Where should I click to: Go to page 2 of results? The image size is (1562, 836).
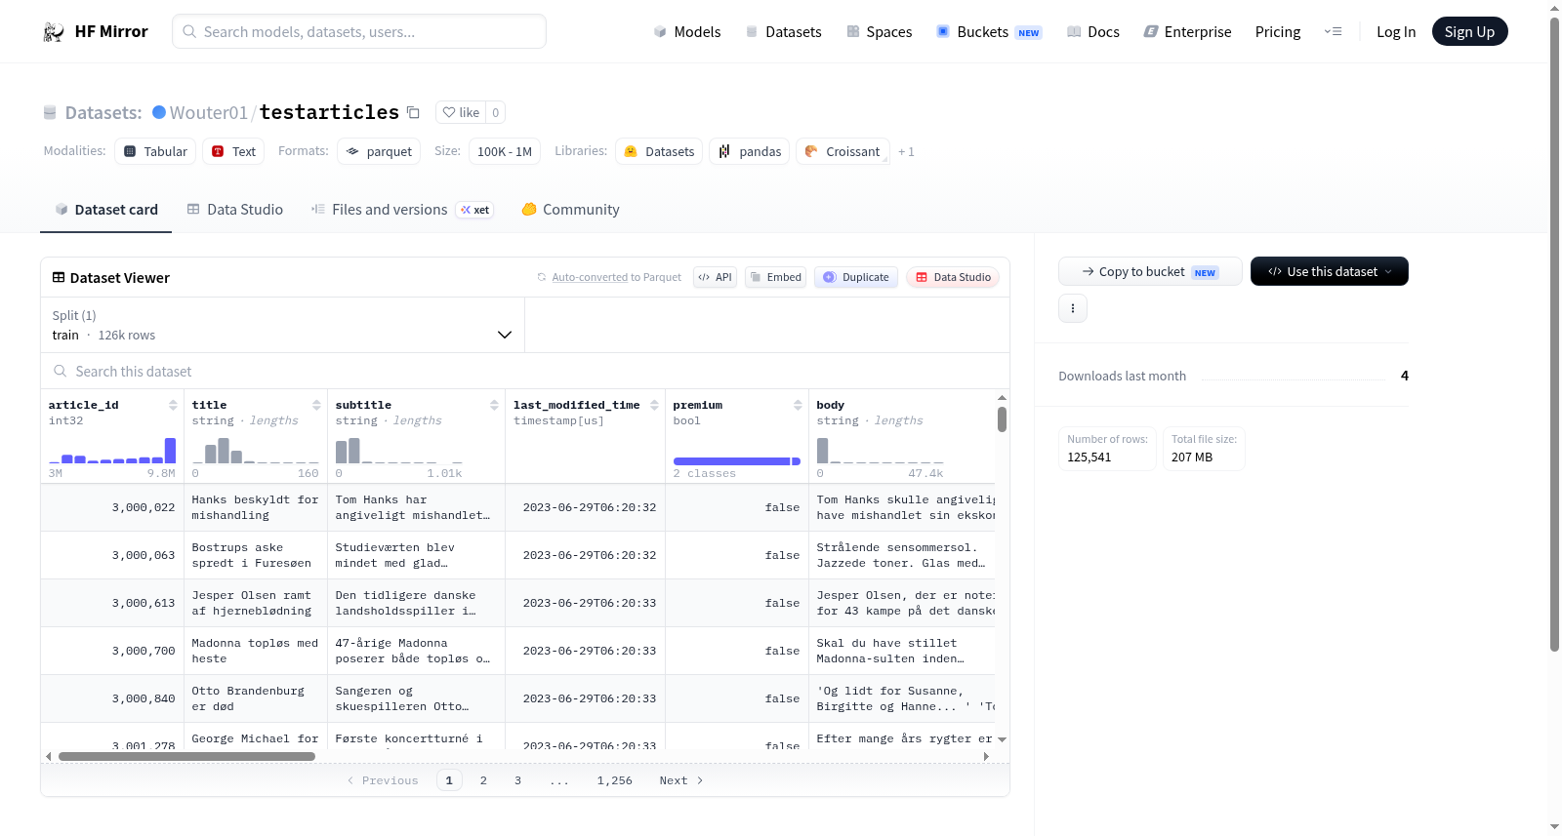(x=483, y=780)
